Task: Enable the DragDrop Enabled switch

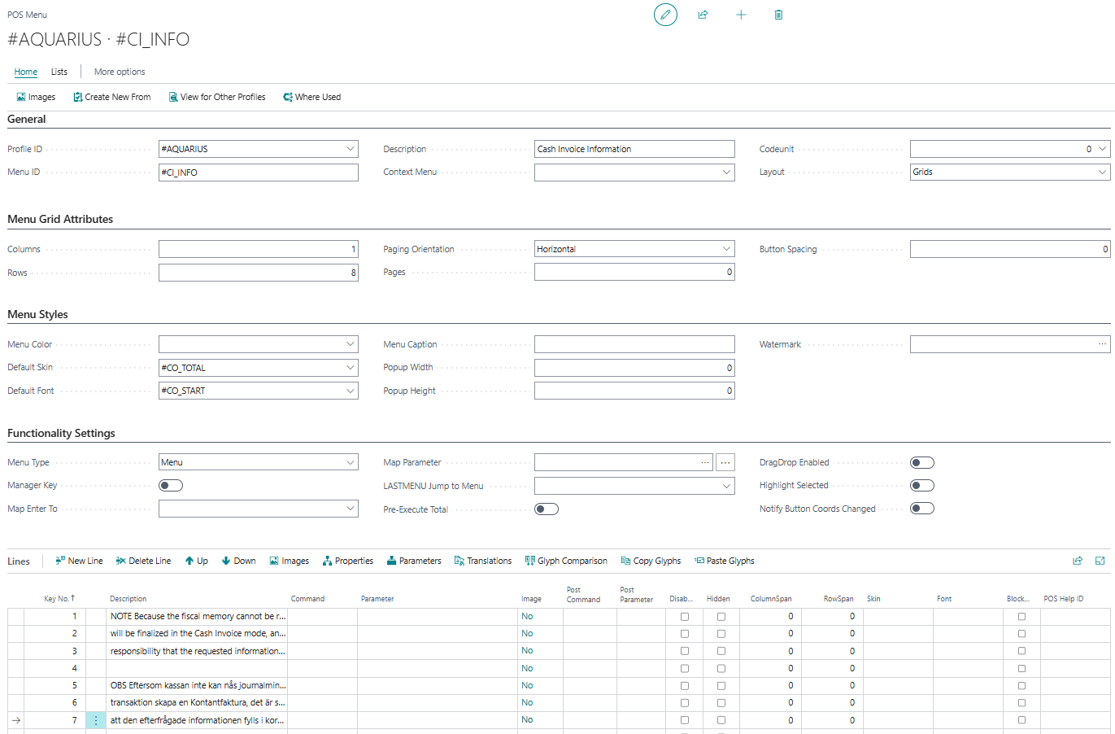Action: pyautogui.click(x=921, y=463)
